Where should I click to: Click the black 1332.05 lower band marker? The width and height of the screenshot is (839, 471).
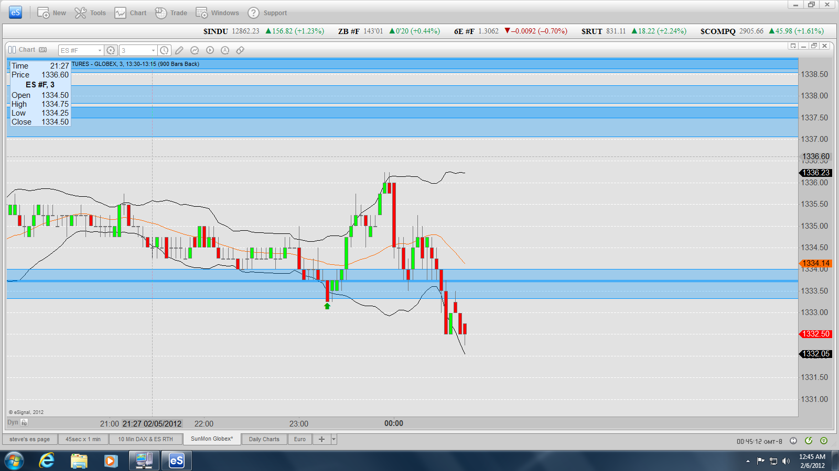point(815,354)
